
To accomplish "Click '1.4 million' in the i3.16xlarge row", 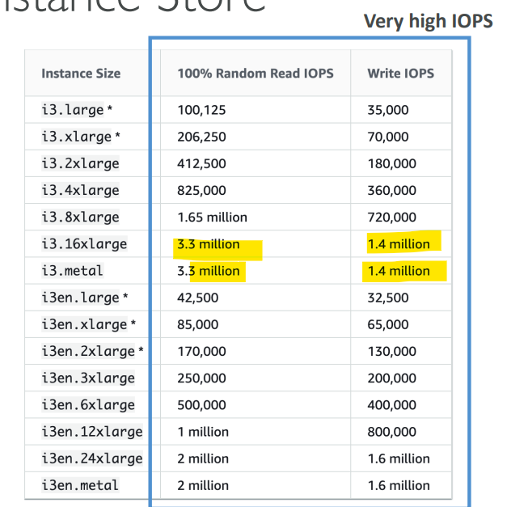I will [399, 244].
